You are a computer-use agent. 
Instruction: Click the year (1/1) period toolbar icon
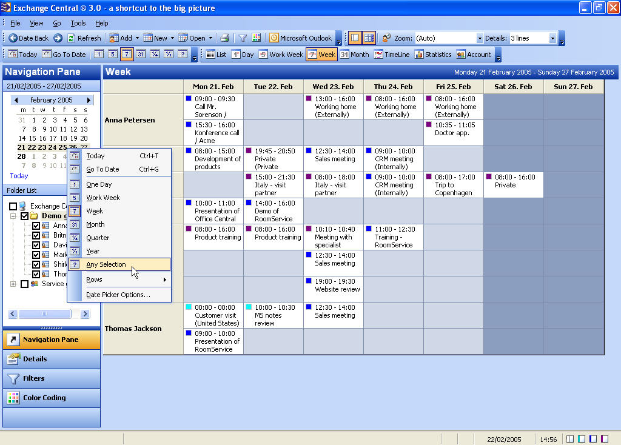pos(169,54)
